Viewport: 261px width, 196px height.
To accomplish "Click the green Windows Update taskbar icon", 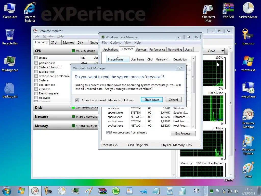I will tap(116, 191).
